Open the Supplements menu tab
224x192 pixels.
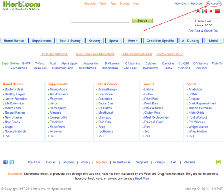(41, 41)
